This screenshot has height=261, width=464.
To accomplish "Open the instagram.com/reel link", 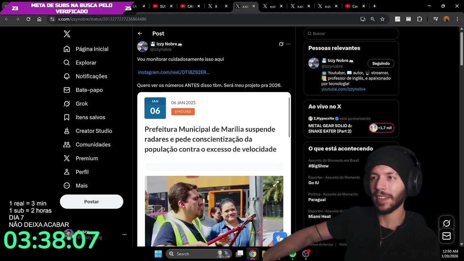I will 174,72.
